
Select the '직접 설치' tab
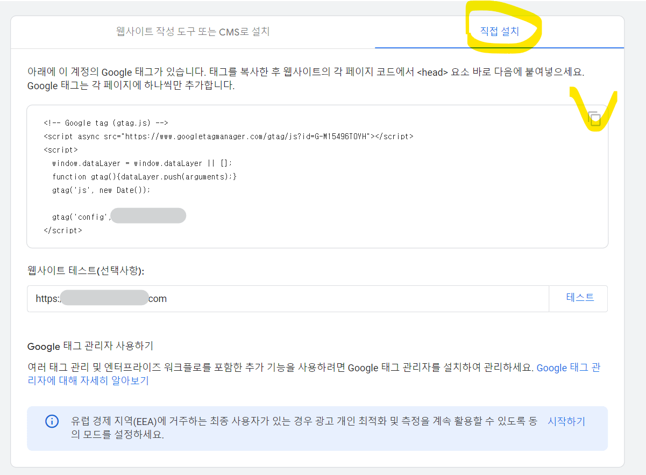click(500, 32)
